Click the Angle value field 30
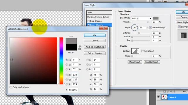 pos(142,28)
